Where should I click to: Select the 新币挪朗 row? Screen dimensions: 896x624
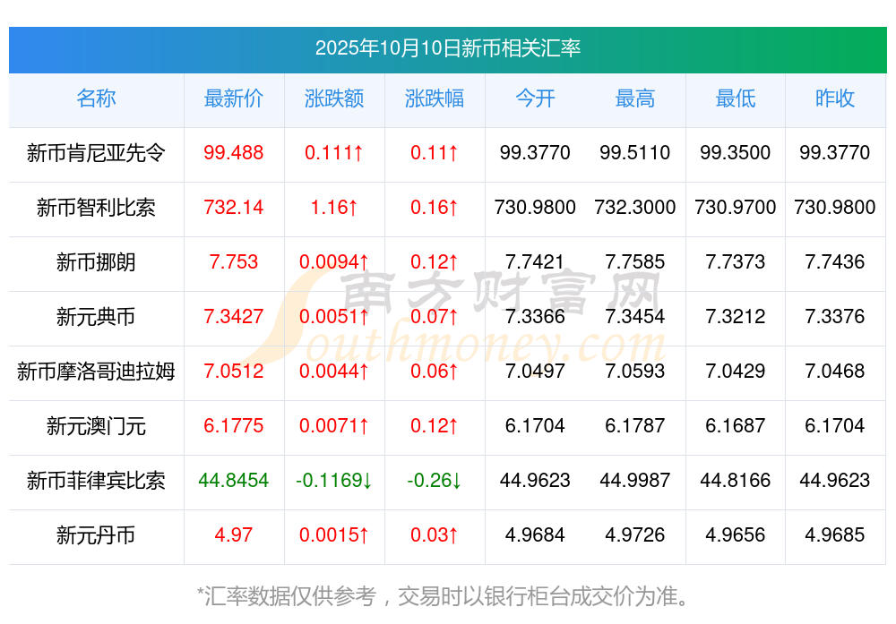[x=96, y=263]
